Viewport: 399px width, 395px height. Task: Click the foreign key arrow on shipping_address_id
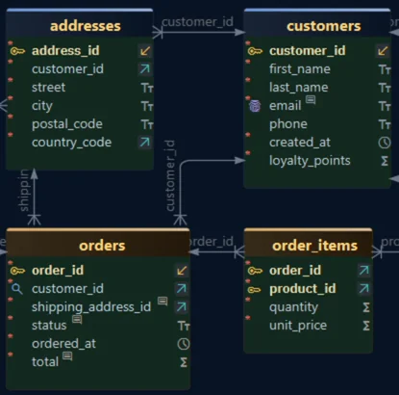coord(182,307)
